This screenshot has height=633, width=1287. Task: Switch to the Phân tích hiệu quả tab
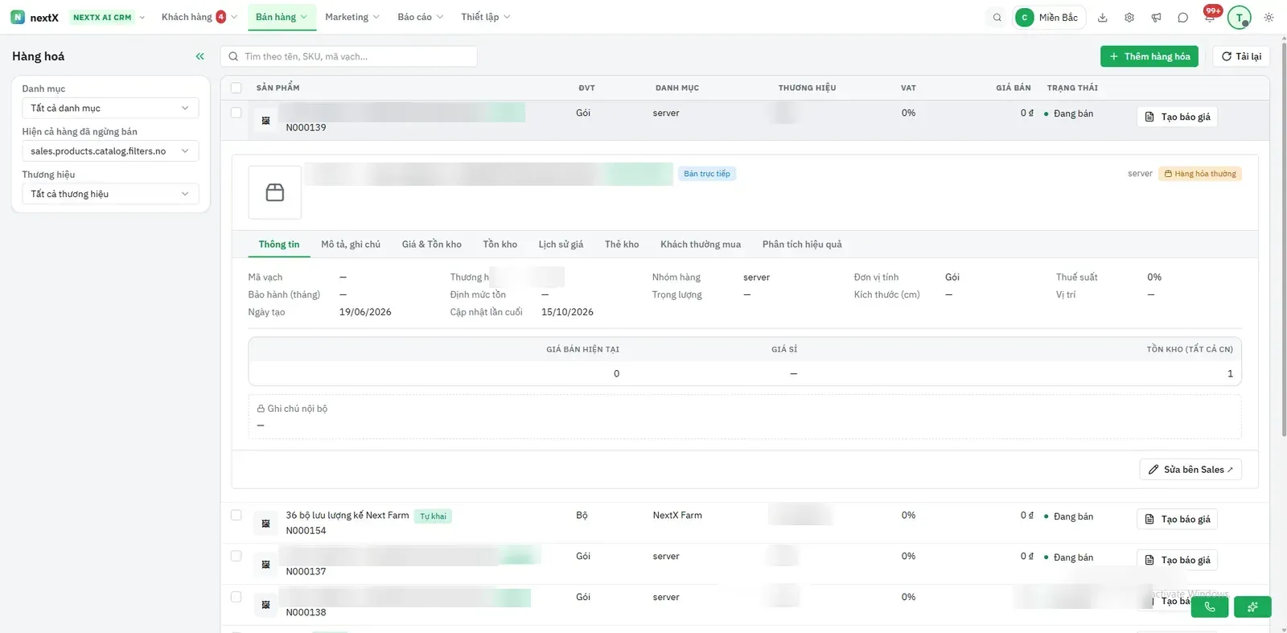(802, 245)
